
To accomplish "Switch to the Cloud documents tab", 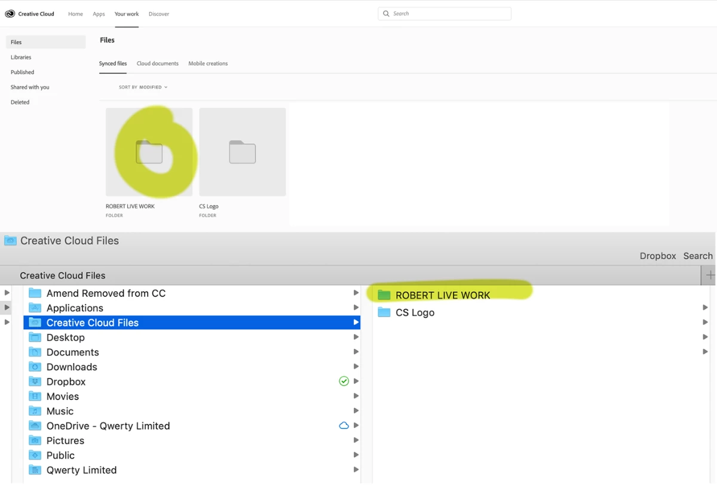I will tap(158, 63).
